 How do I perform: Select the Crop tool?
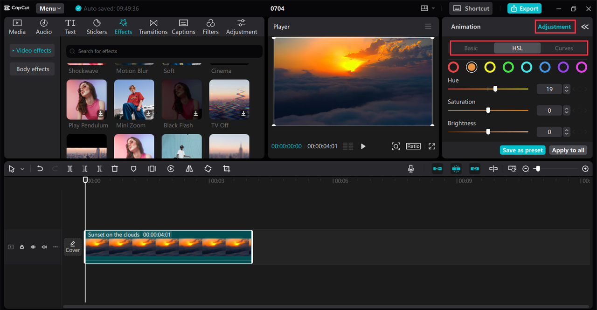[x=227, y=169]
